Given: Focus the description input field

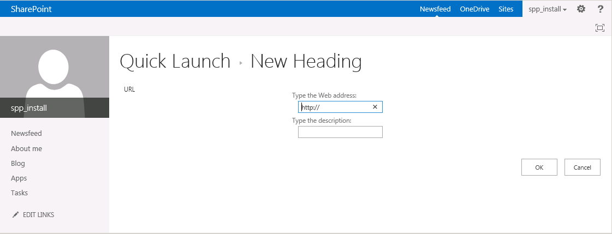Looking at the screenshot, I should coord(340,132).
